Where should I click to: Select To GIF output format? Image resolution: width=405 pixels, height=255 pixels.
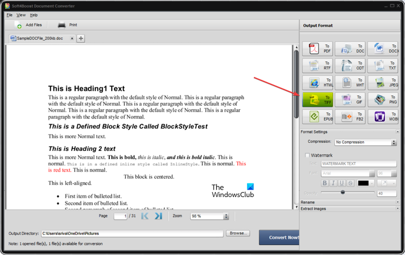pos(350,99)
